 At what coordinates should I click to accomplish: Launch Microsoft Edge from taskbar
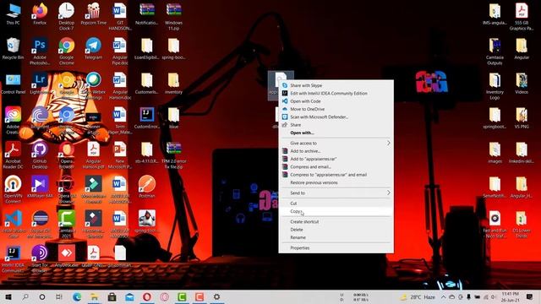coord(77,296)
